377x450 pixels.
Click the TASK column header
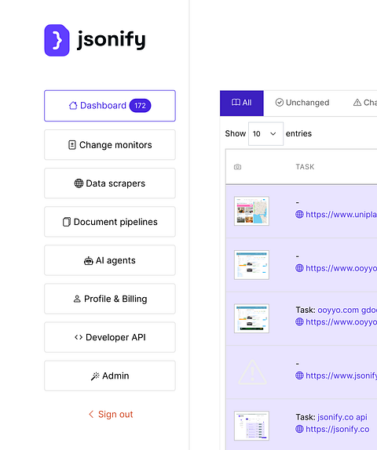coord(305,167)
